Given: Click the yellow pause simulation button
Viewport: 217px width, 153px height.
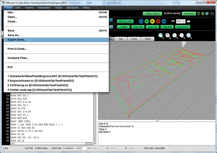Looking at the screenshot, I should (152, 21).
